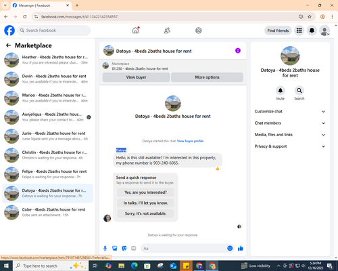
Task: Choose a GIF from the composer
Action: click(x=134, y=249)
